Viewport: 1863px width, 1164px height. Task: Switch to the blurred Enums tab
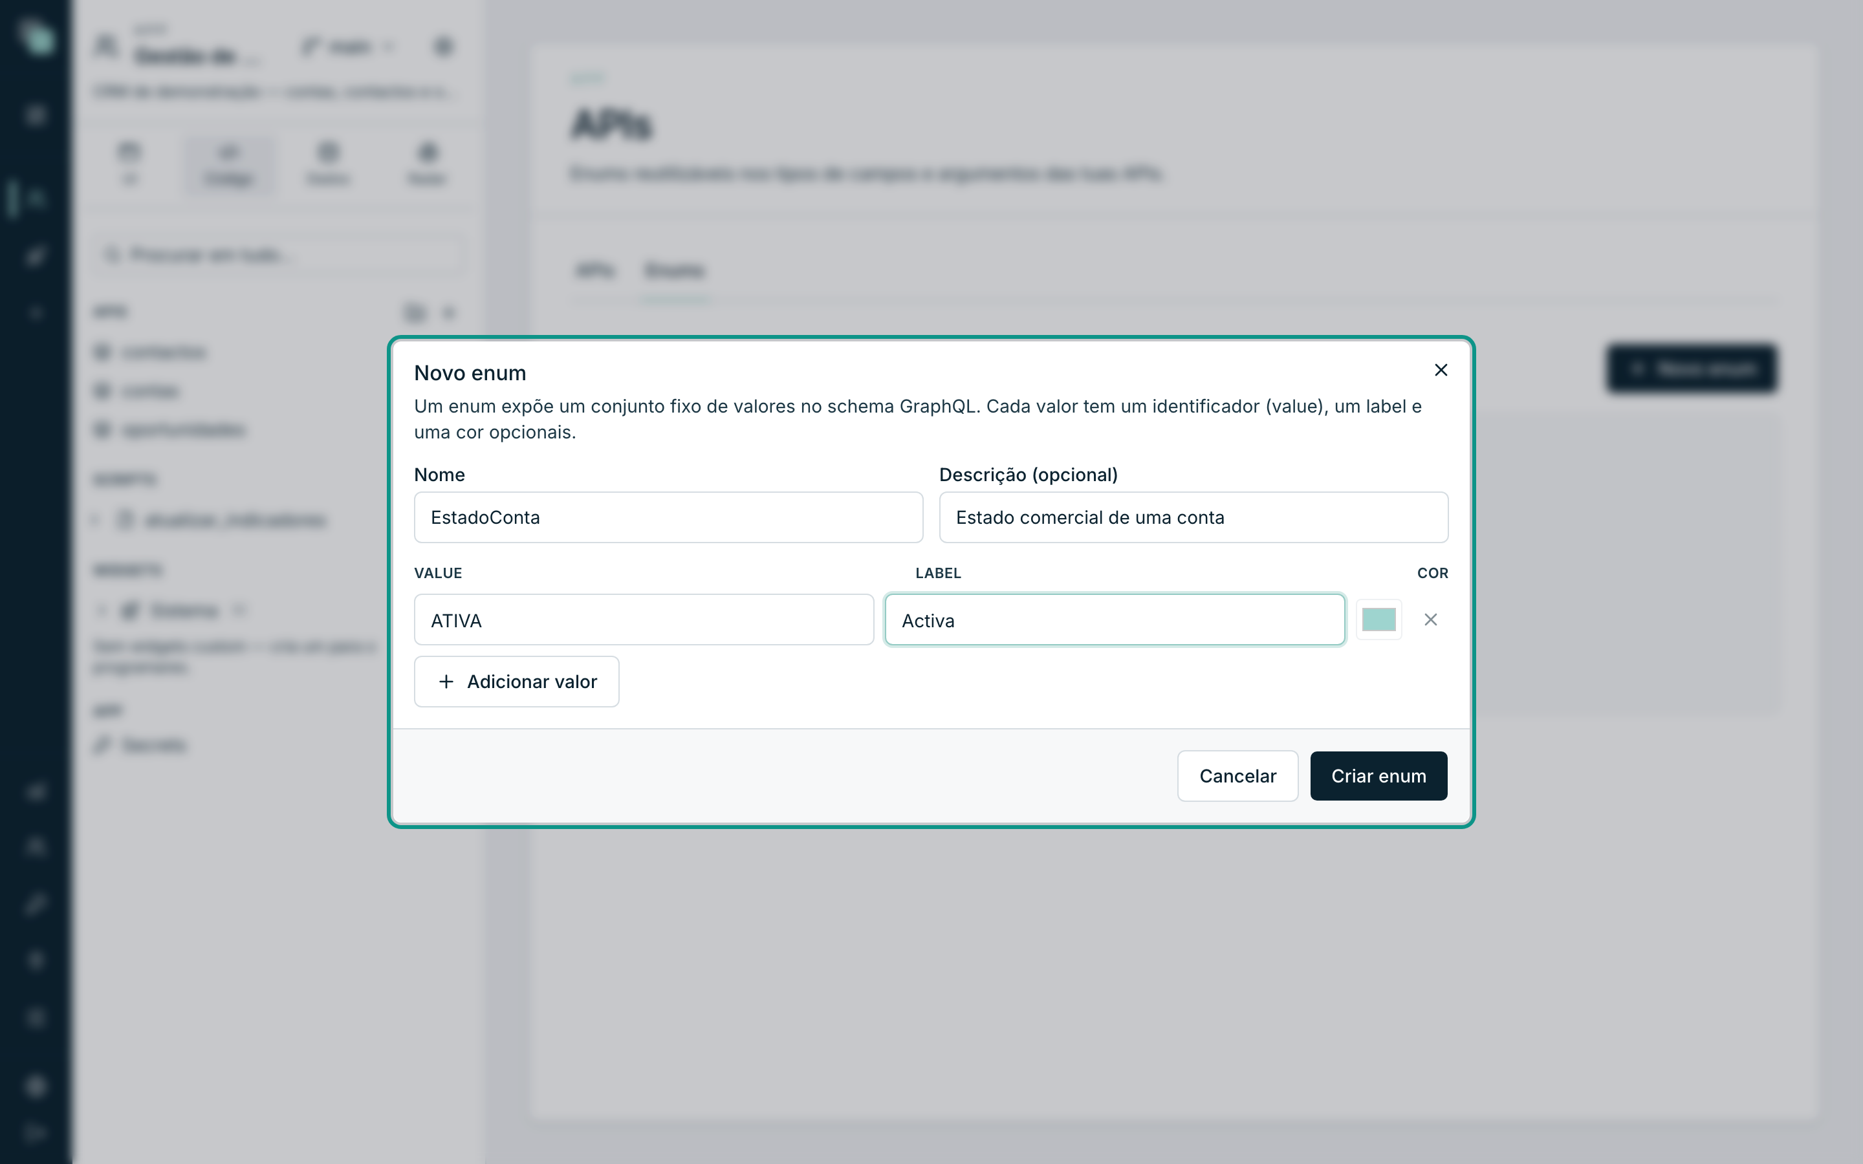[x=675, y=271]
